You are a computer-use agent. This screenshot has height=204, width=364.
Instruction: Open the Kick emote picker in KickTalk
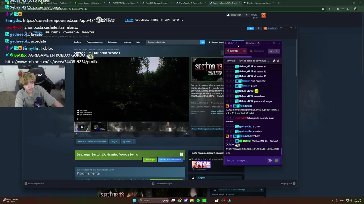(276, 160)
